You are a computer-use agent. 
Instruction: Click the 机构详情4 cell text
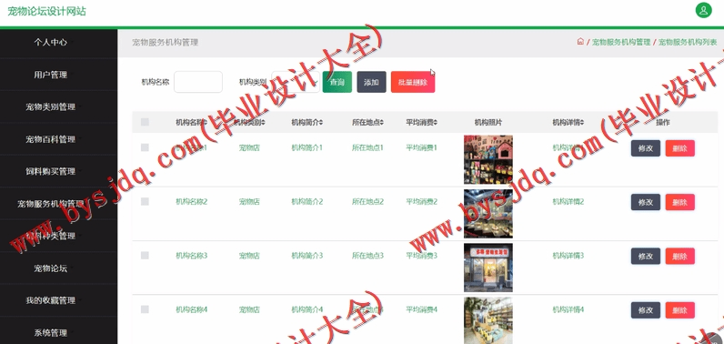point(568,309)
